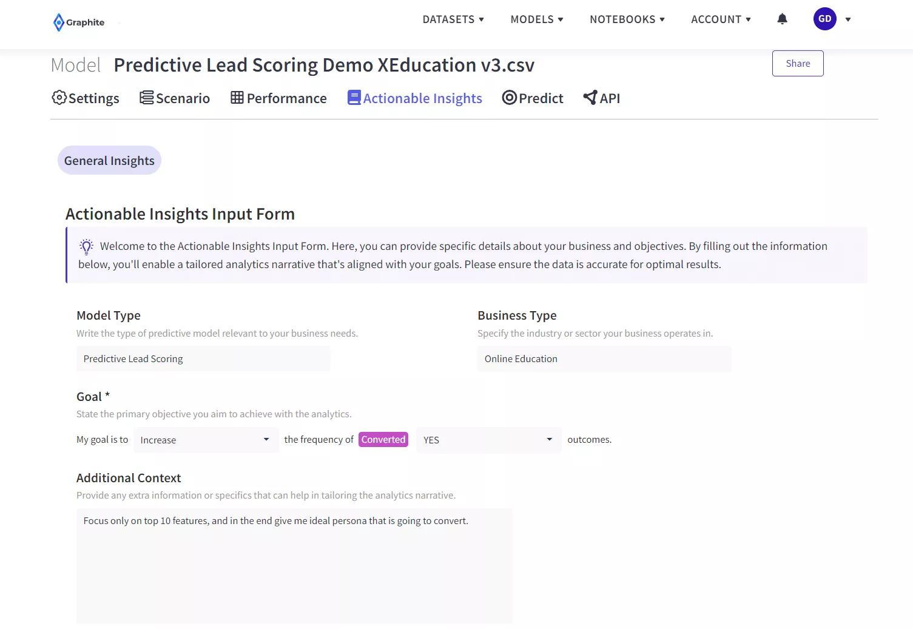Click the Actionable Insights book icon
The image size is (913, 629).
(x=354, y=98)
